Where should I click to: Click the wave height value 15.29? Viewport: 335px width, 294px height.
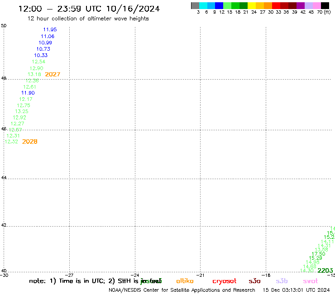pos(316,258)
